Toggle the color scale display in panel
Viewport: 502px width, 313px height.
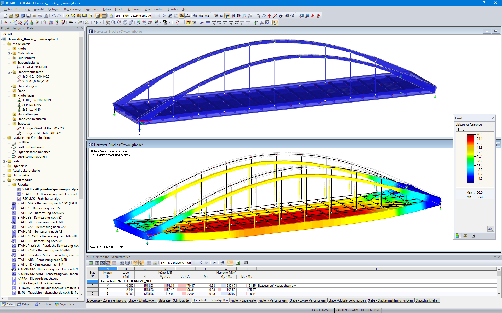(458, 236)
